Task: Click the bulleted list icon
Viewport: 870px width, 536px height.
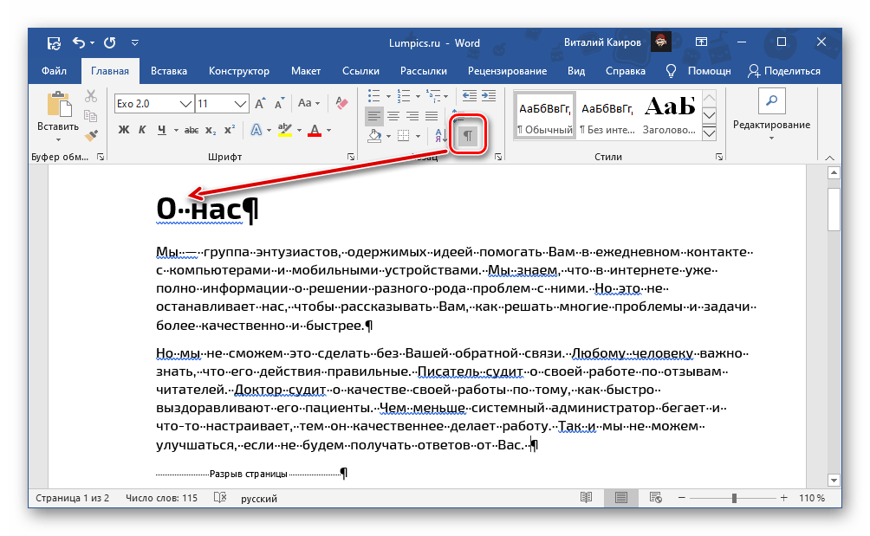Action: (x=374, y=96)
